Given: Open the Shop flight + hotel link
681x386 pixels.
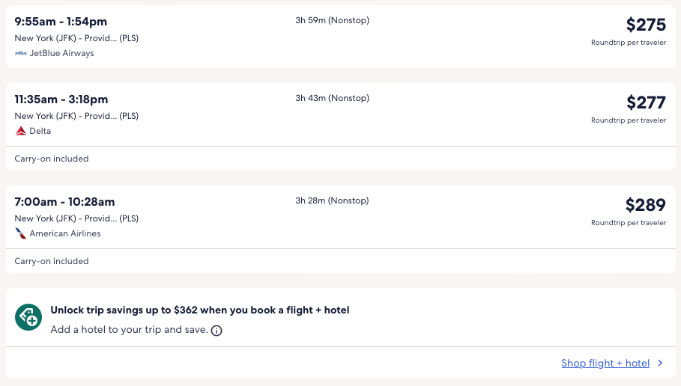Looking at the screenshot, I should point(605,364).
